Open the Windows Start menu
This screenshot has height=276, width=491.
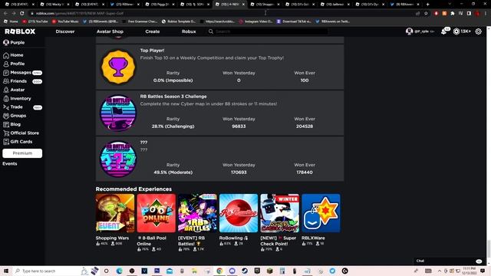(x=6, y=271)
